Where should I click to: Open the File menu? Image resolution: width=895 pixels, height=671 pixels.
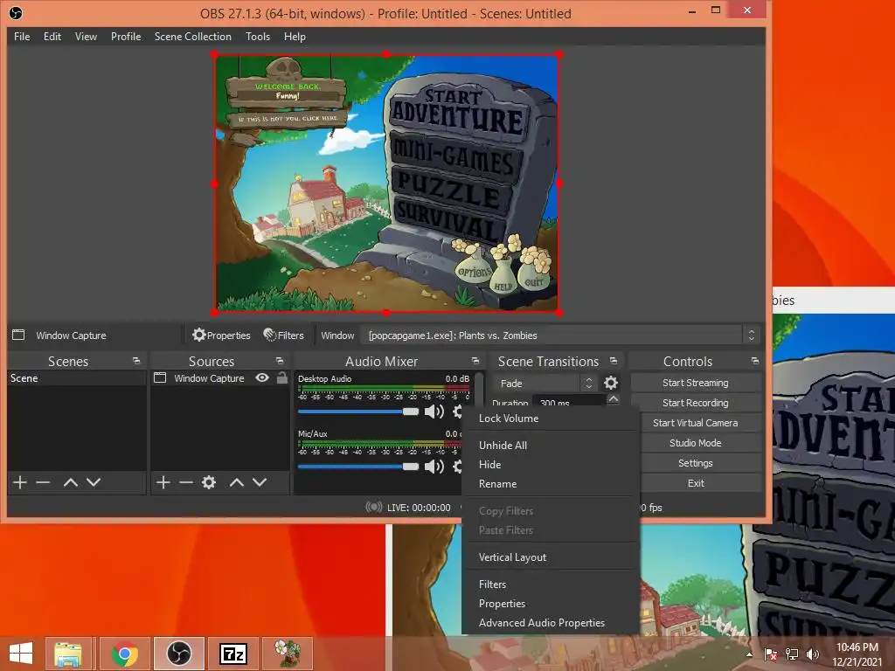coord(22,37)
